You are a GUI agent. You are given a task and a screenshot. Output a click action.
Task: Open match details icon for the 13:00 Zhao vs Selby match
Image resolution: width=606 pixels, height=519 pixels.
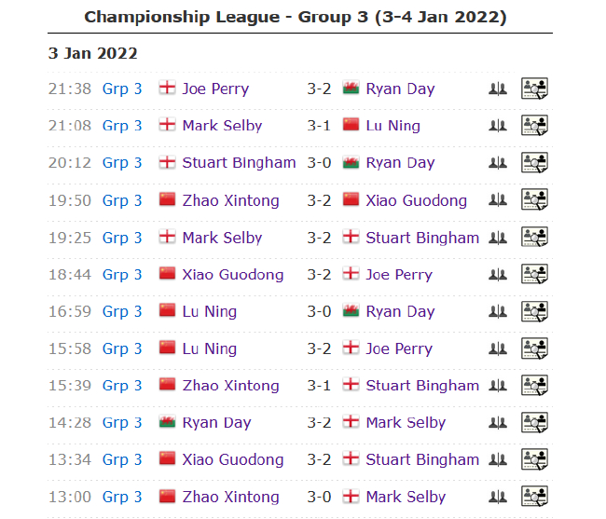[x=534, y=497]
